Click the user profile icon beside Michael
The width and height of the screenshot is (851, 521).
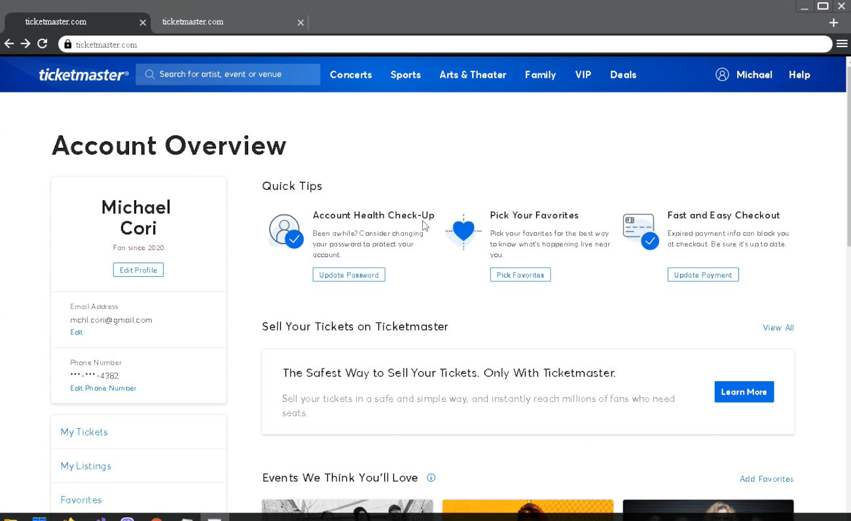coord(722,75)
